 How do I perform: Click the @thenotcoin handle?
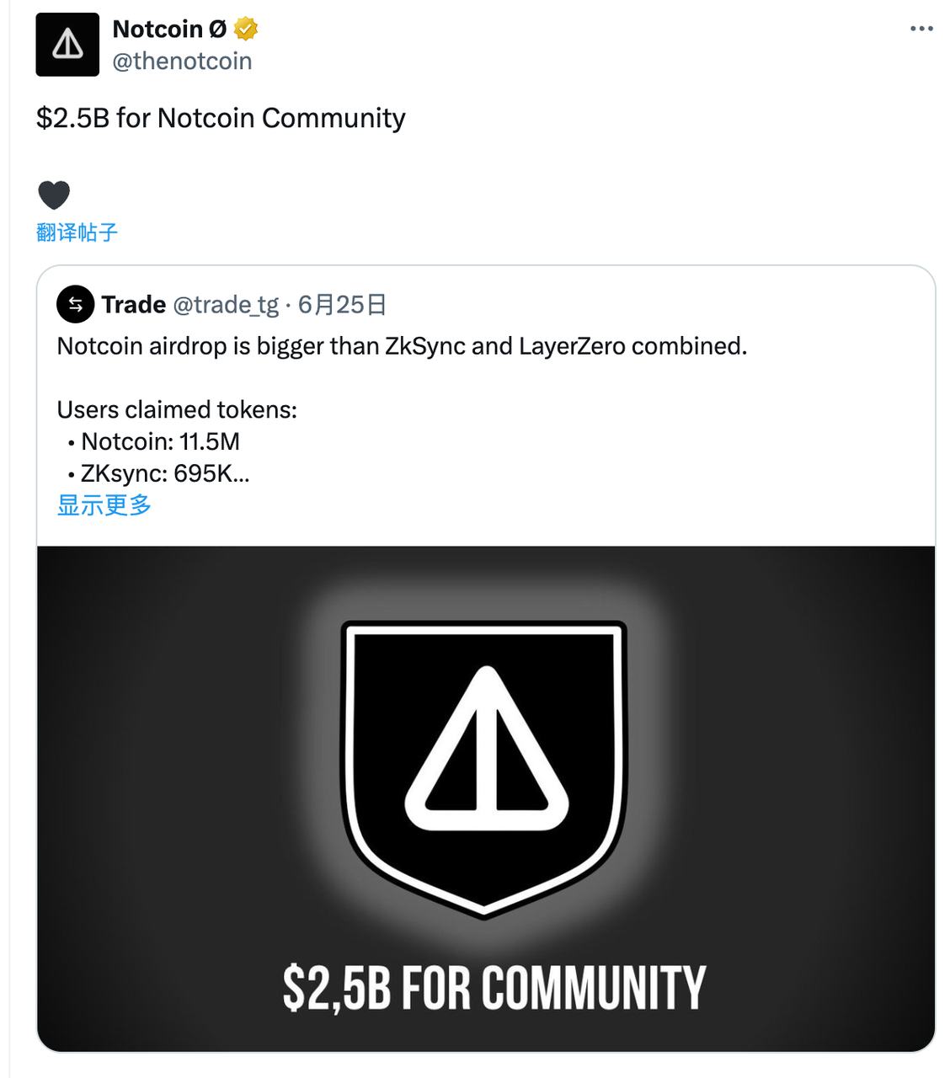click(182, 61)
